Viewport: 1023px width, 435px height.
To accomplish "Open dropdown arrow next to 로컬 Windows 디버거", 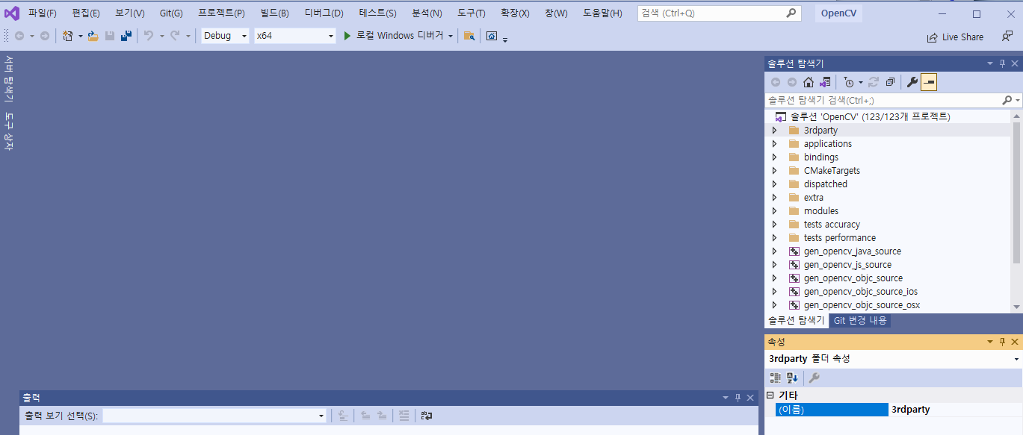I will coord(451,37).
